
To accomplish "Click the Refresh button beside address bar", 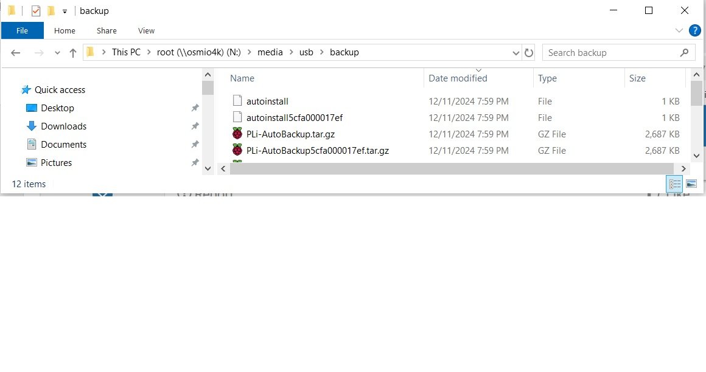I will [x=529, y=53].
